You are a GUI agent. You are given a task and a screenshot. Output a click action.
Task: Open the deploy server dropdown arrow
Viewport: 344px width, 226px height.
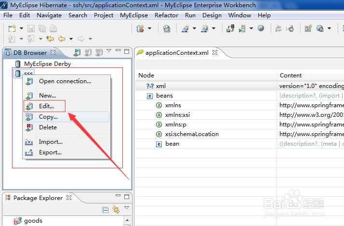click(x=149, y=28)
